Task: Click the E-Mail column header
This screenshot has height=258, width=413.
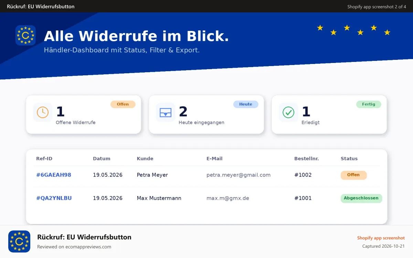Action: [214, 159]
